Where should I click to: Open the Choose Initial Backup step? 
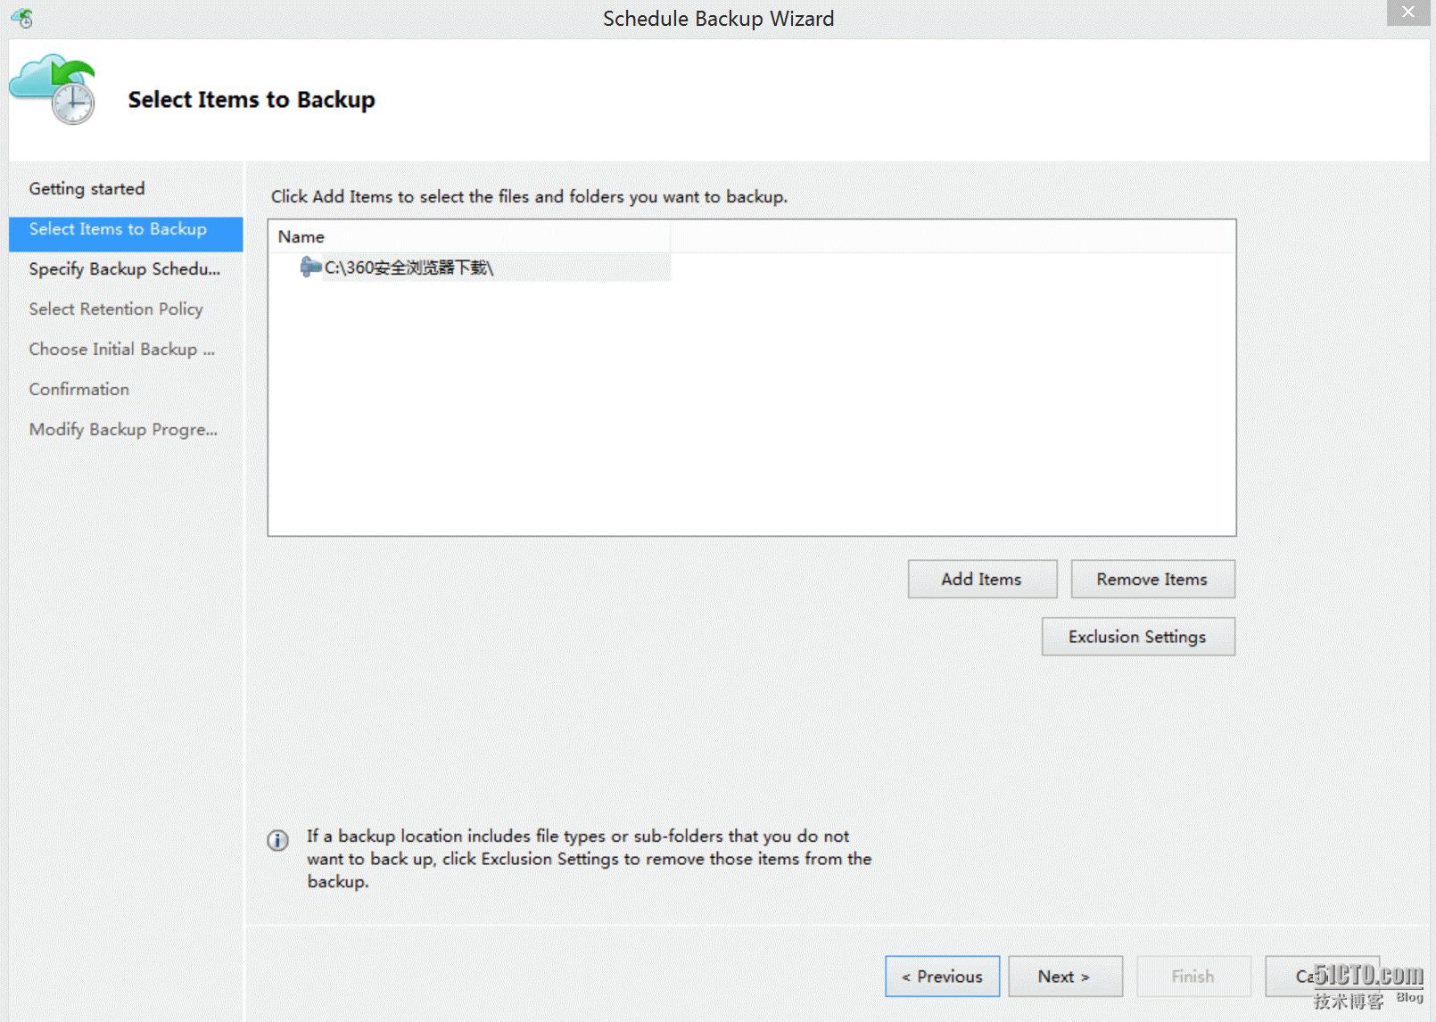(121, 350)
